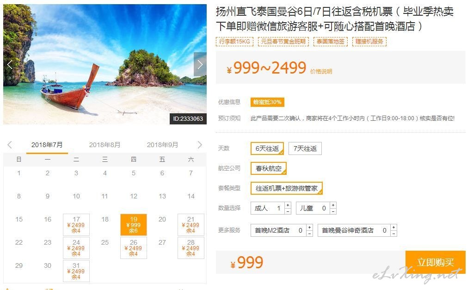This screenshot has height=290, width=467.
Task: Decrease adult (成人) quantity with minus
Action: 288,211
